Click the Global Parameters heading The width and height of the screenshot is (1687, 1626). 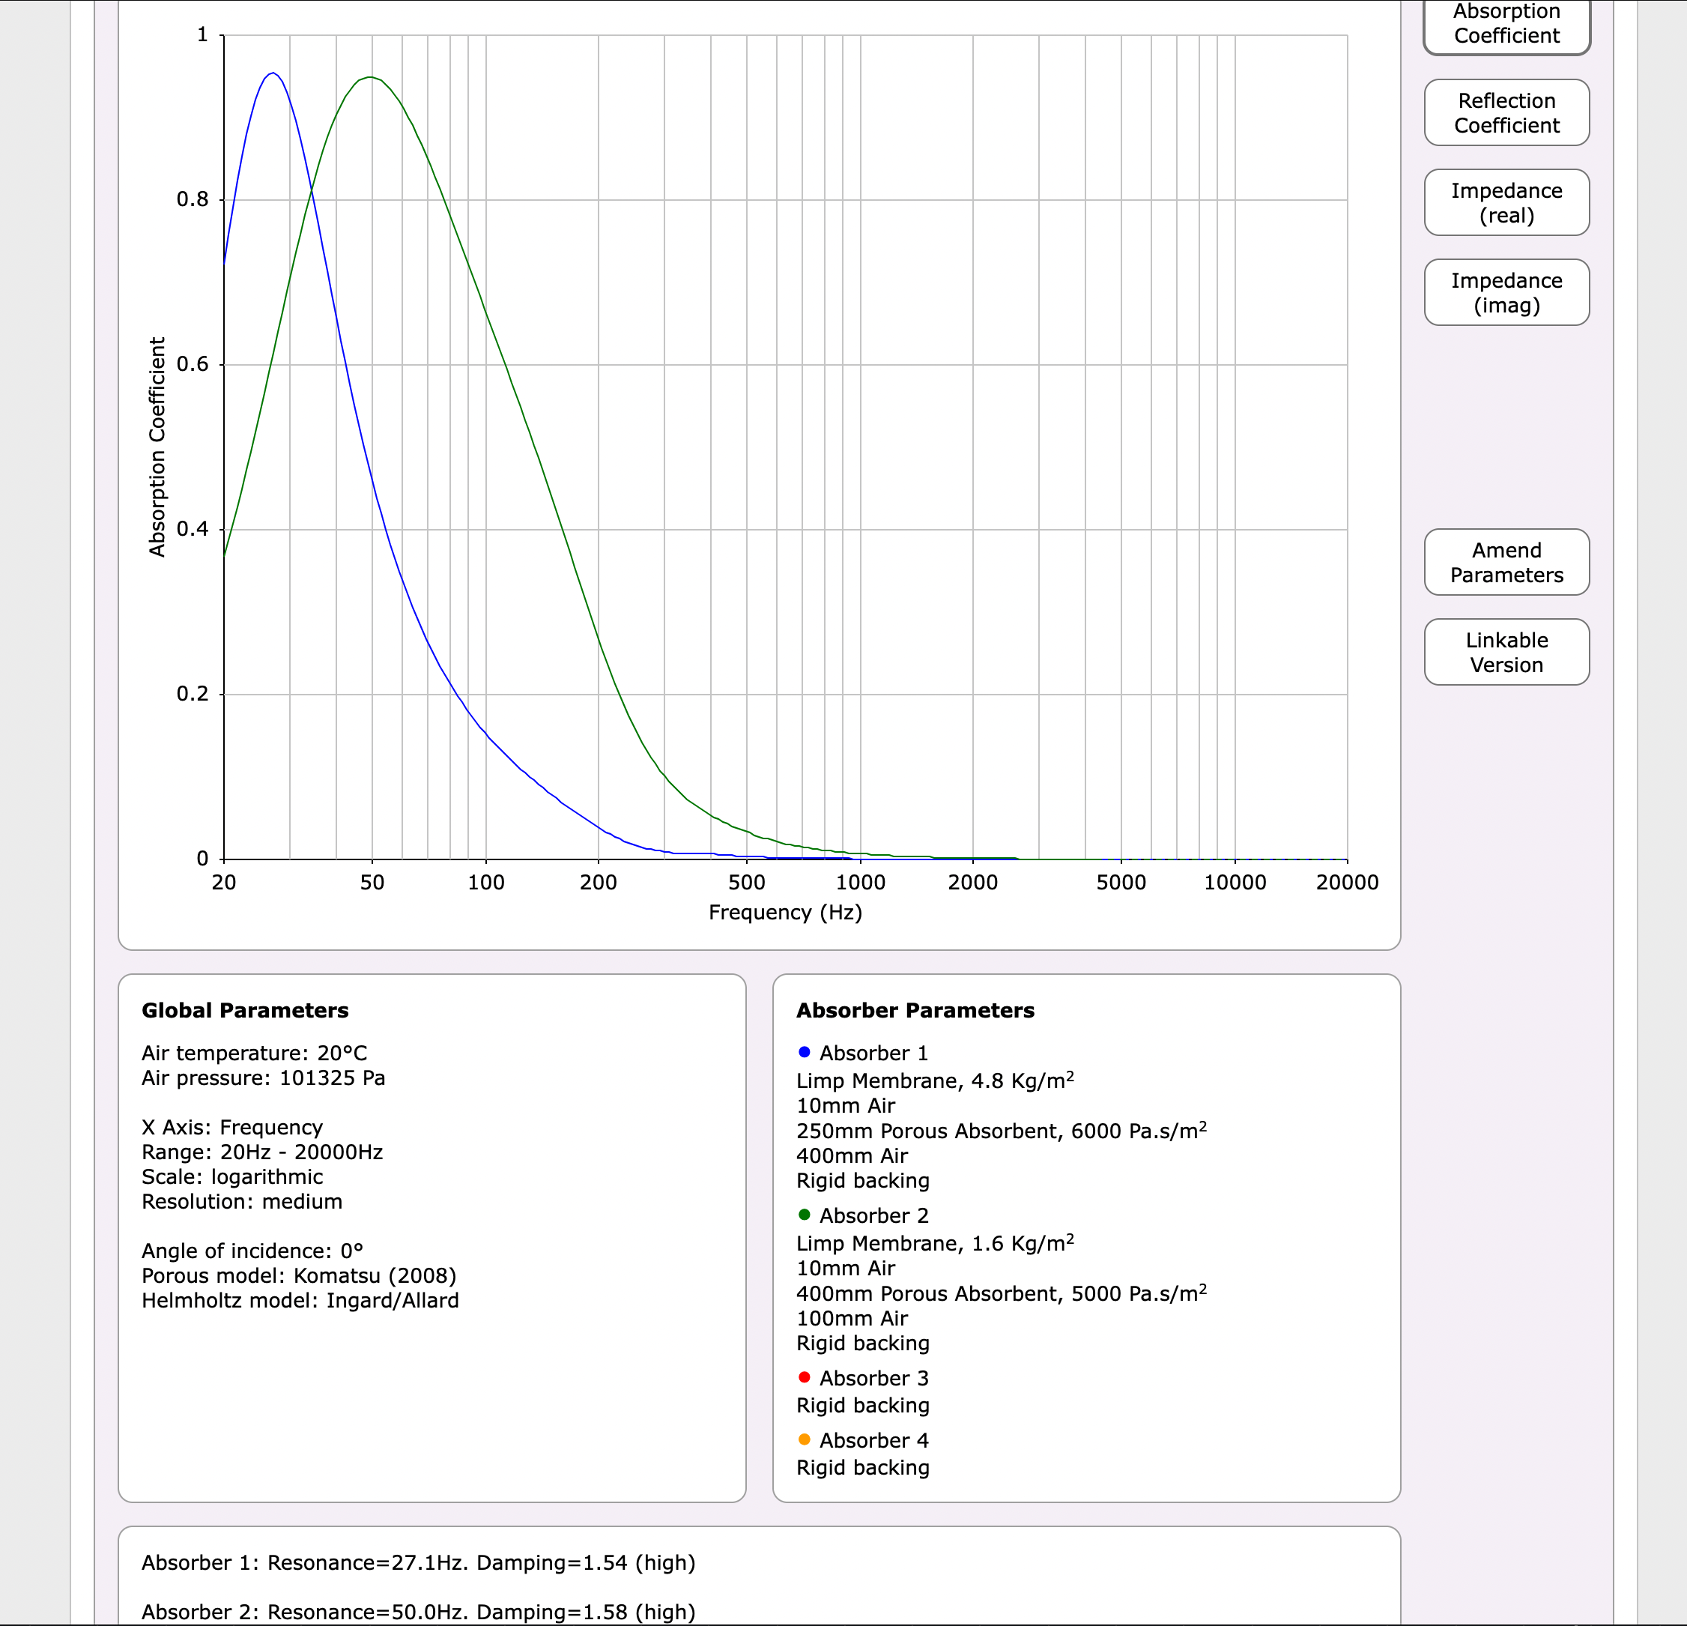(245, 1011)
